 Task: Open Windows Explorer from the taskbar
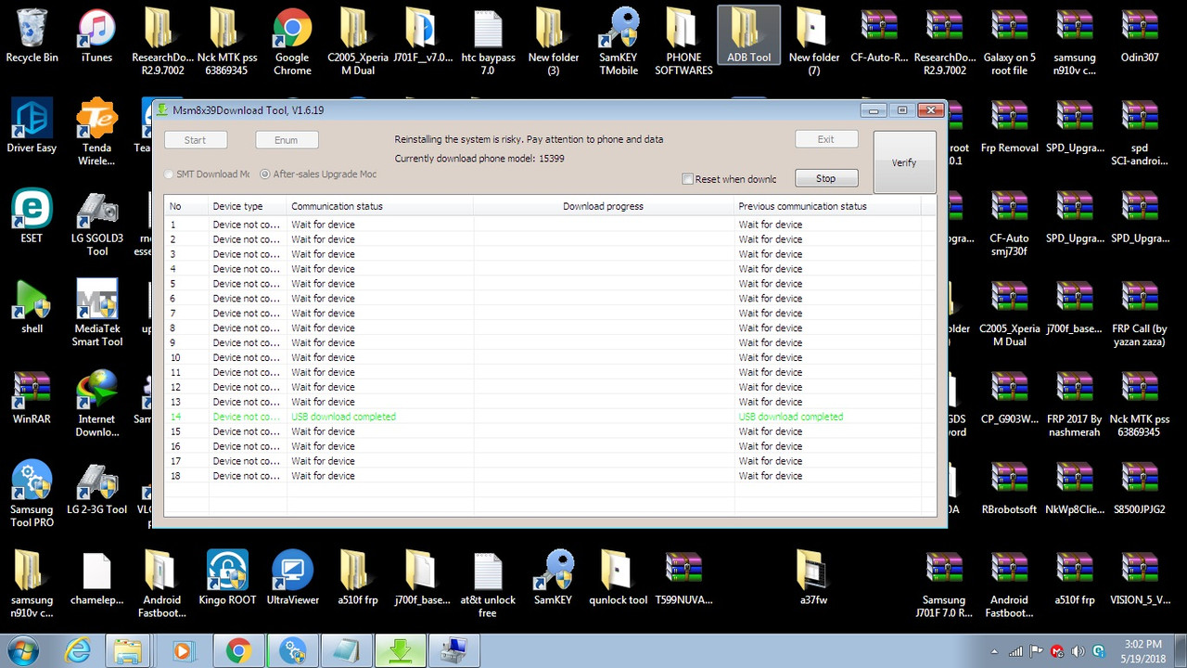tap(127, 650)
